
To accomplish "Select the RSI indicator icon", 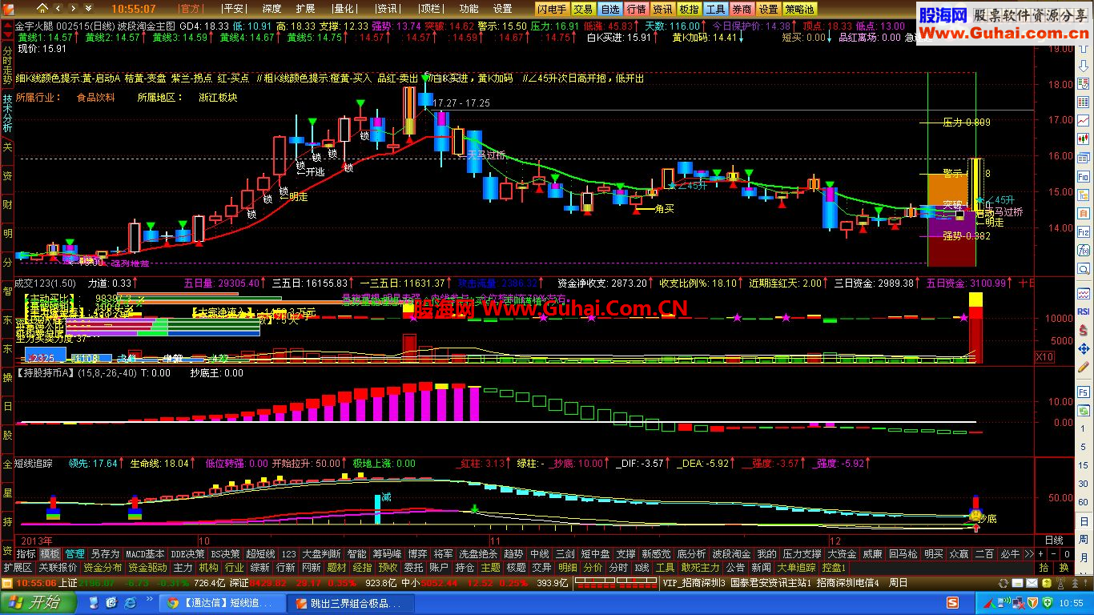I will pos(1082,312).
